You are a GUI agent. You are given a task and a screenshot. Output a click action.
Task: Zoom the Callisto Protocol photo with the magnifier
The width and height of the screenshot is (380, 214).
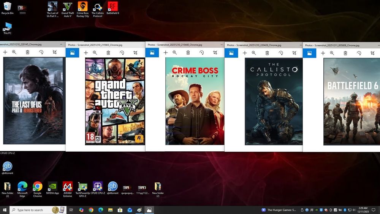pos(254,53)
